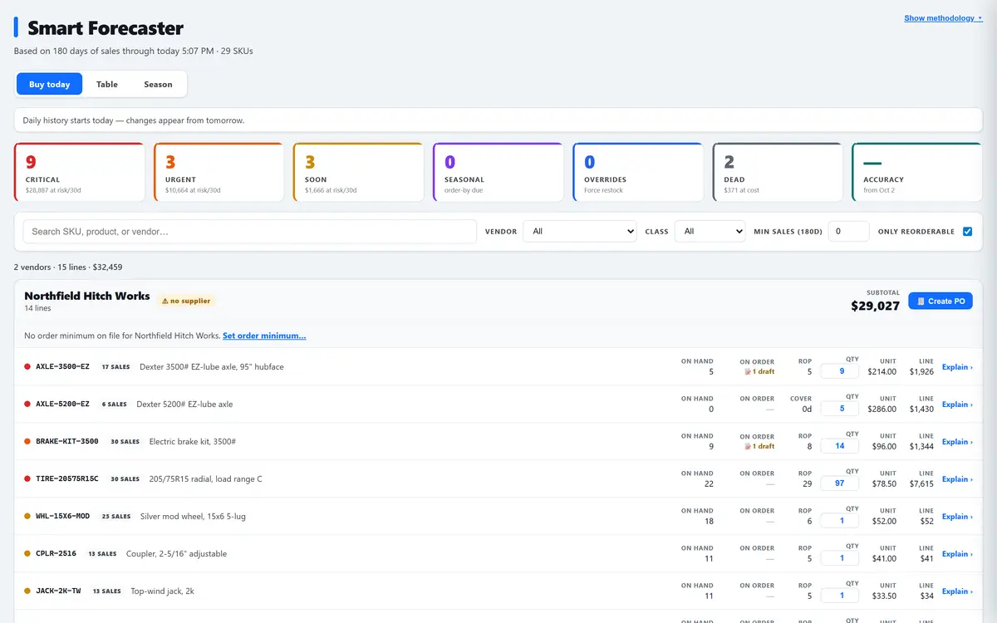Select the Soon summary card
Image resolution: width=997 pixels, height=623 pixels.
pyautogui.click(x=358, y=172)
